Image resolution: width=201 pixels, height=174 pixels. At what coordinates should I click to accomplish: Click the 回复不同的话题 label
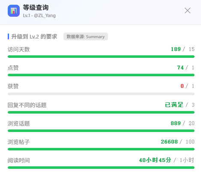(x=27, y=105)
